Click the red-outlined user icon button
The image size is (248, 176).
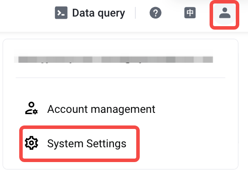(224, 14)
